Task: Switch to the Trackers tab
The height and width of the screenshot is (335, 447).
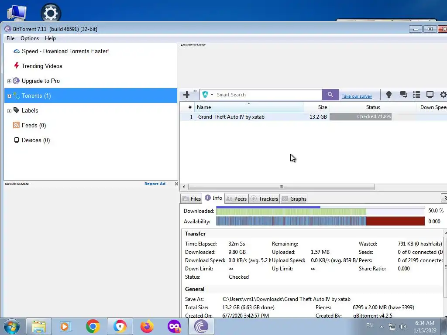Action: [x=264, y=199]
